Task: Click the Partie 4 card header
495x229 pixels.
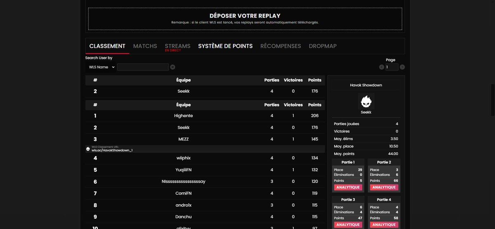Action: [x=384, y=200]
